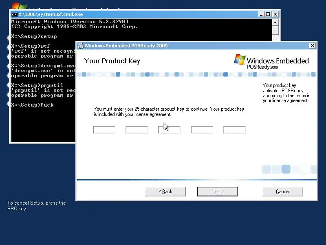Click the Next button in setup wizard
The height and width of the screenshot is (245, 326).
218,192
